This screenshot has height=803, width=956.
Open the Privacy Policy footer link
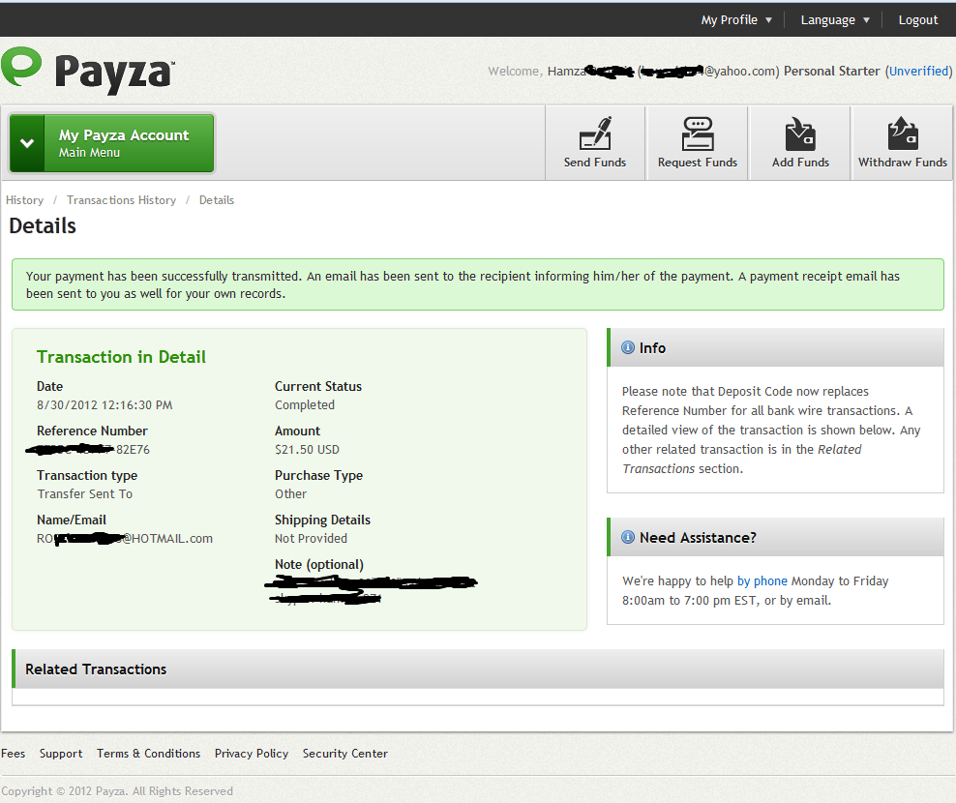click(252, 753)
